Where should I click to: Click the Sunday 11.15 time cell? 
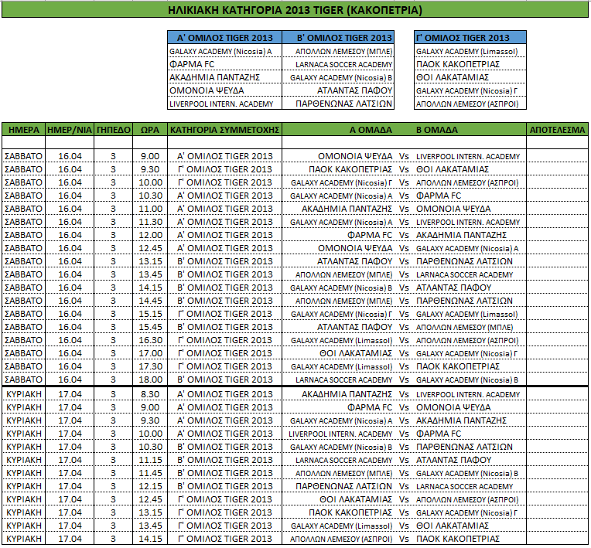(150, 460)
